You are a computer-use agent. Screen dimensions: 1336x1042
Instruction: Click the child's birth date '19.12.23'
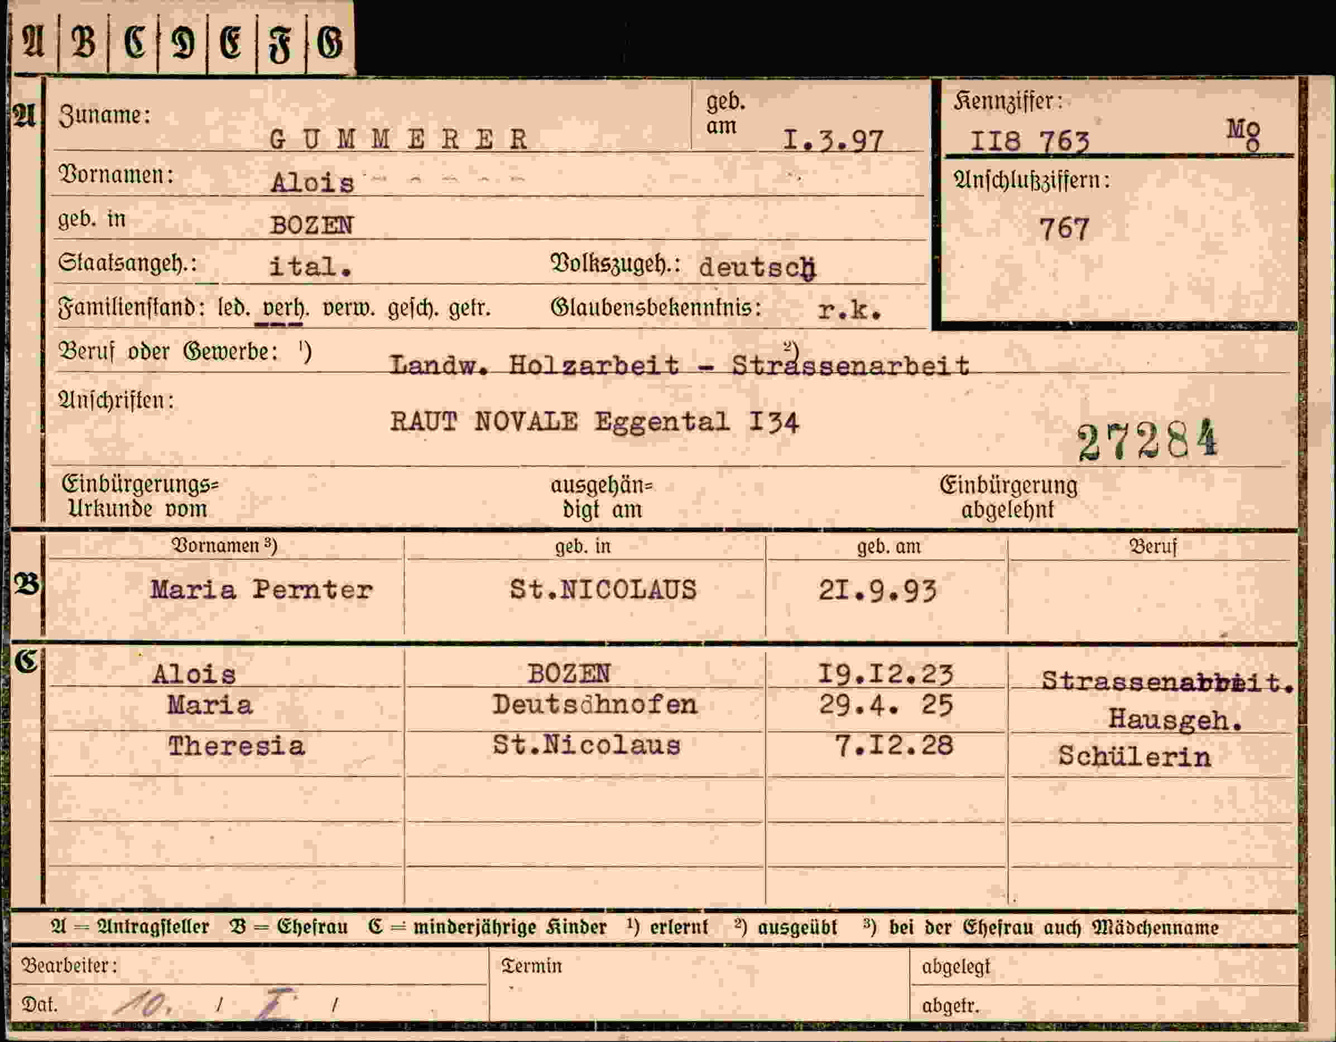point(886,674)
